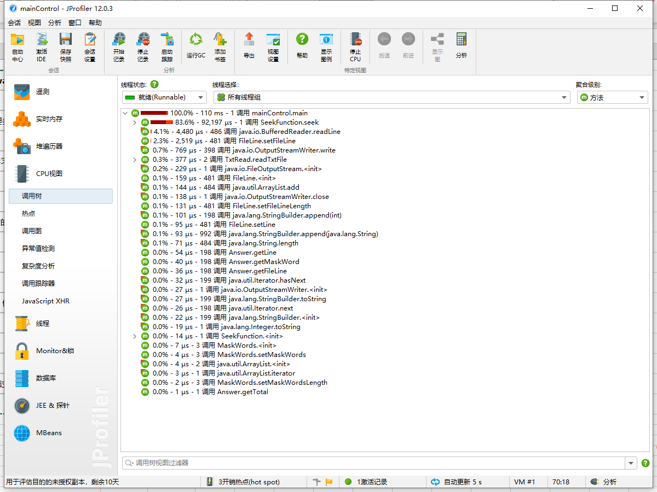Select the MaskWords.setMaskWordsLength row
This screenshot has height=492, width=657.
[234, 383]
